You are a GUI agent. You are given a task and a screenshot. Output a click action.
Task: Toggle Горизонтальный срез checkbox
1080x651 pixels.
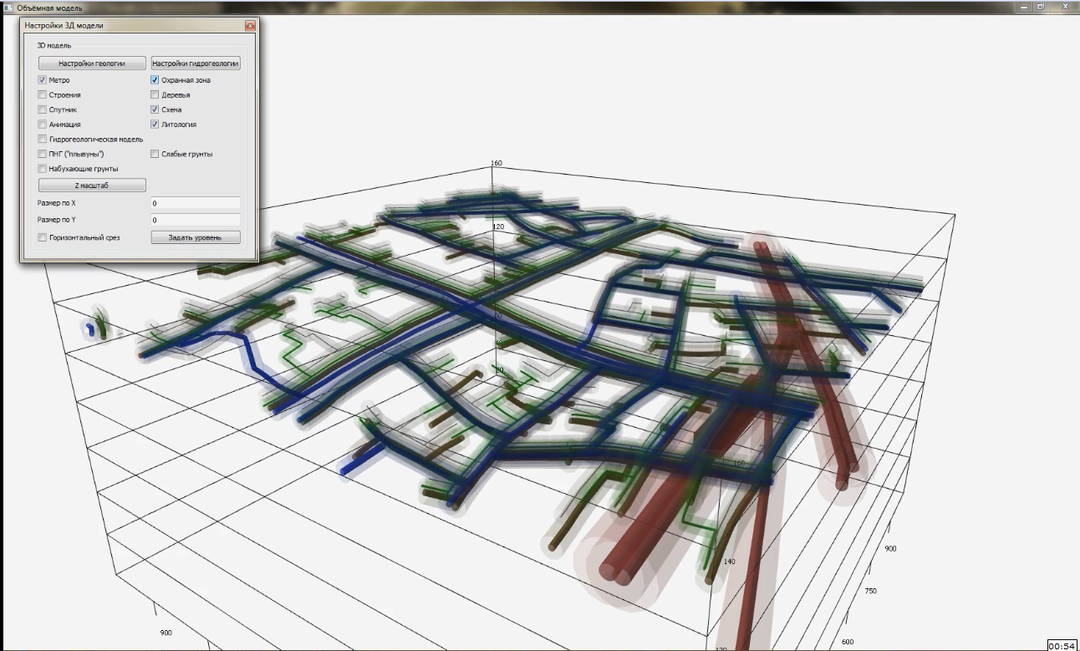43,237
